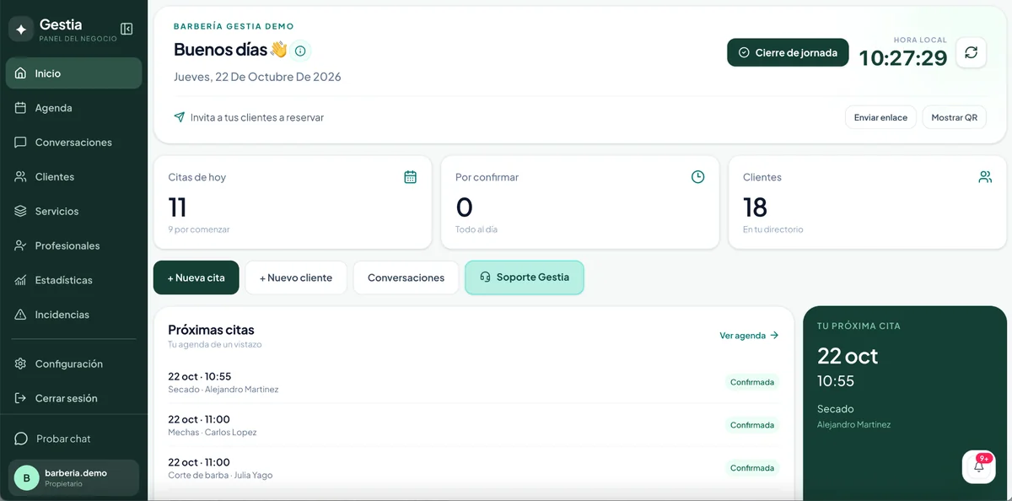Viewport: 1012px width, 501px height.
Task: Click Enviar enlace button
Action: 880,117
